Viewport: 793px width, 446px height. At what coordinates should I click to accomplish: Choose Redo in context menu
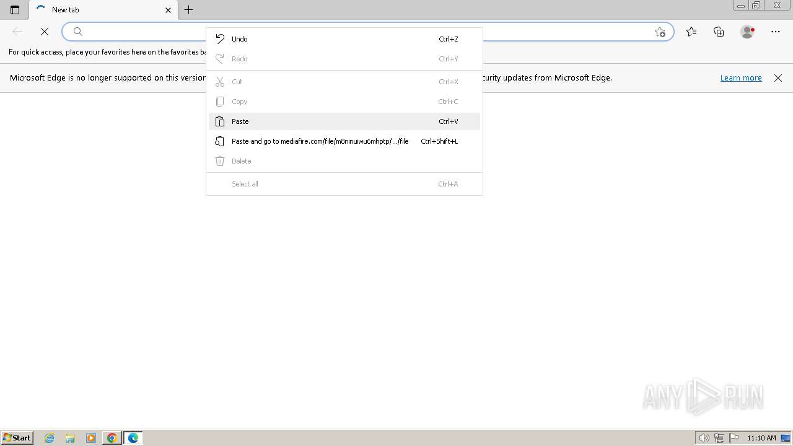pos(344,59)
